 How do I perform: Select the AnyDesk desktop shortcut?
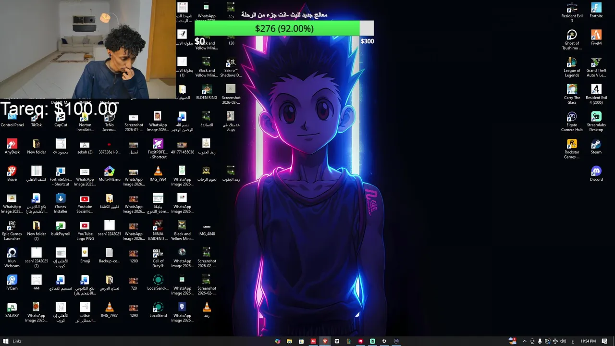tap(12, 147)
